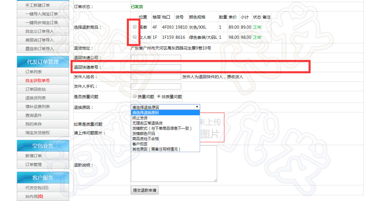
Task: Select 商品质检不合格 option
Action: click(x=145, y=139)
